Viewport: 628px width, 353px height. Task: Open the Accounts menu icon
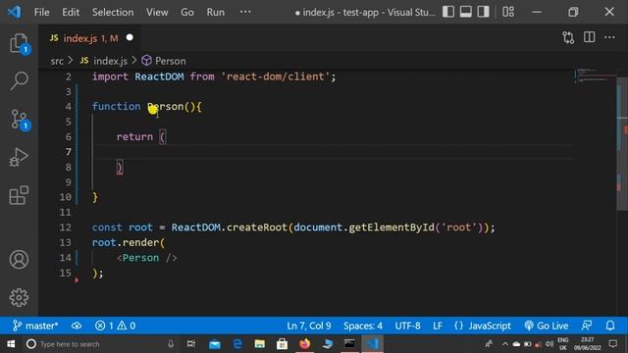[x=19, y=259]
